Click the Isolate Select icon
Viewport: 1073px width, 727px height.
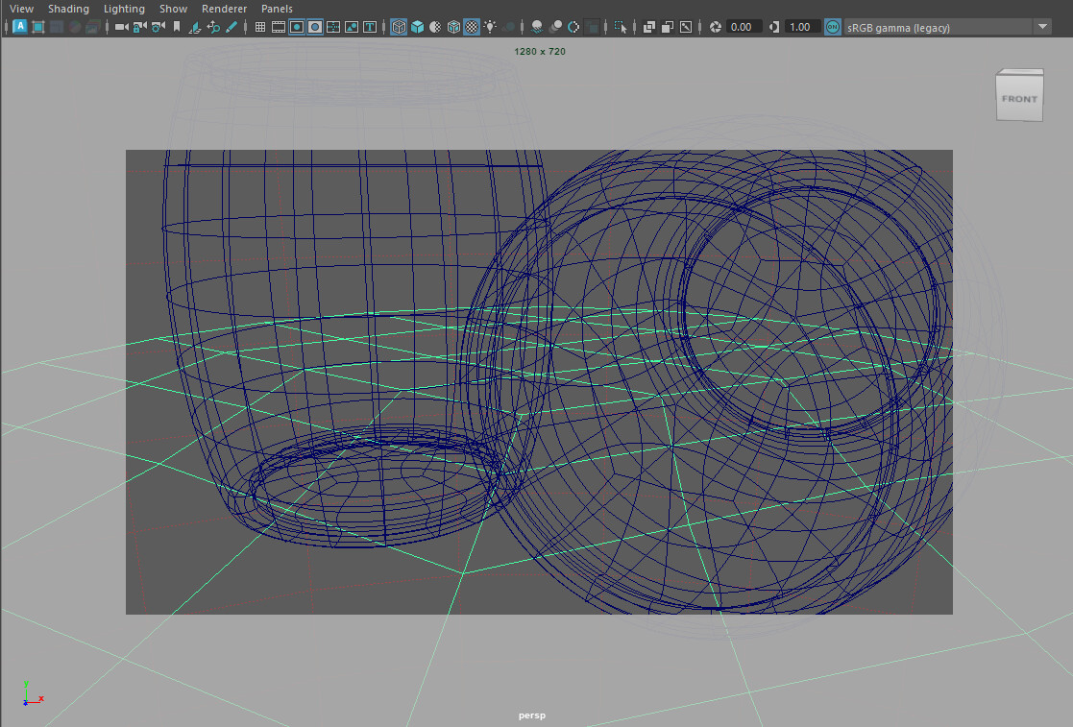click(620, 27)
